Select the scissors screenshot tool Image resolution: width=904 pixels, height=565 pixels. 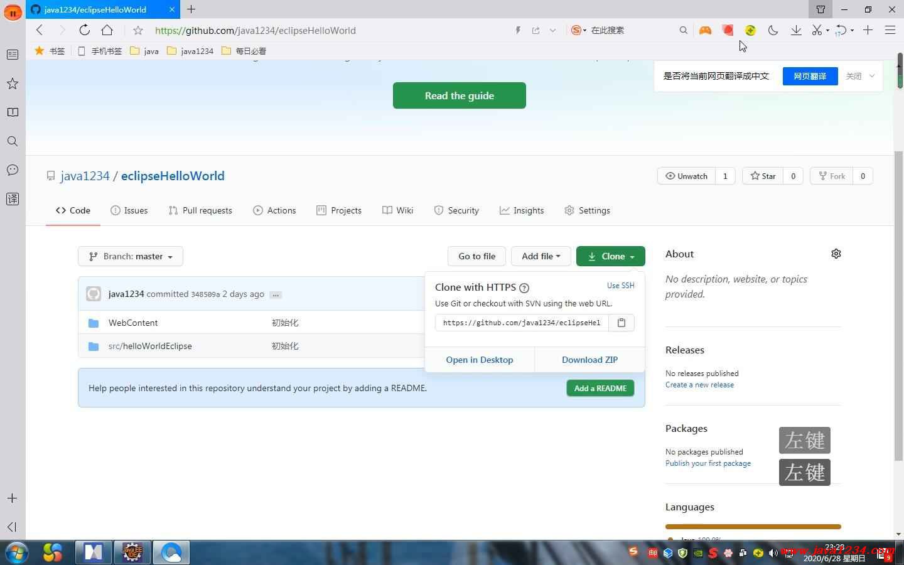817,30
